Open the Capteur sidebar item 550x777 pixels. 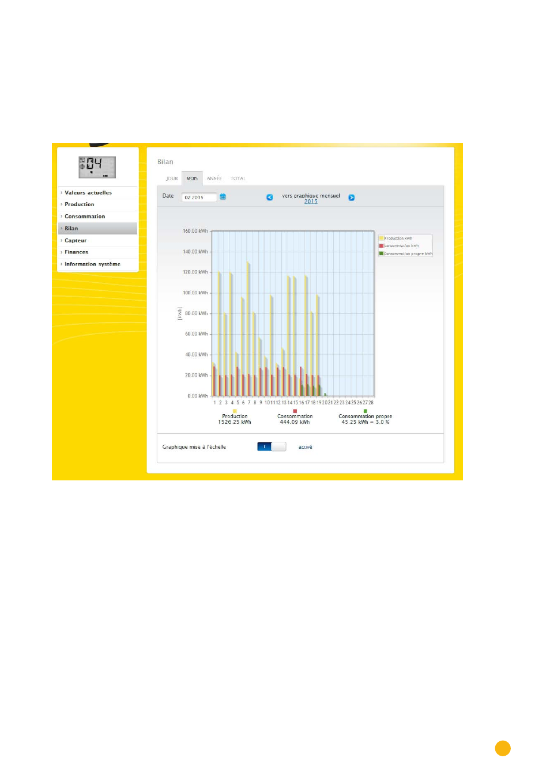click(x=76, y=241)
